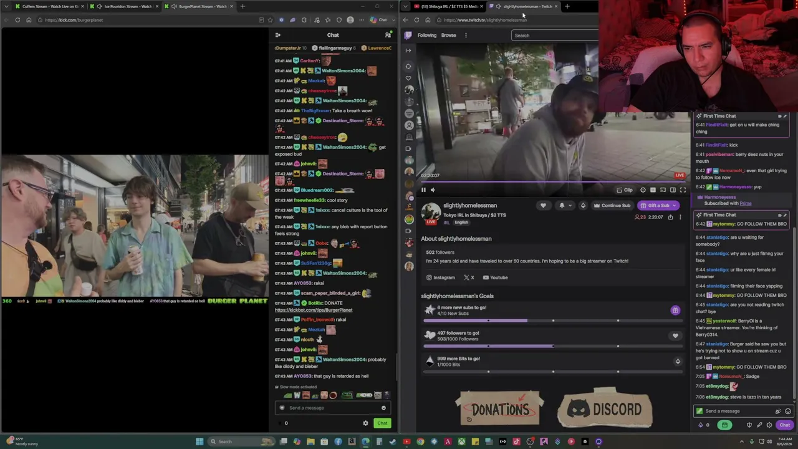The height and width of the screenshot is (449, 798).
Task: Expand the Twitch left sidebar
Action: (x=408, y=51)
